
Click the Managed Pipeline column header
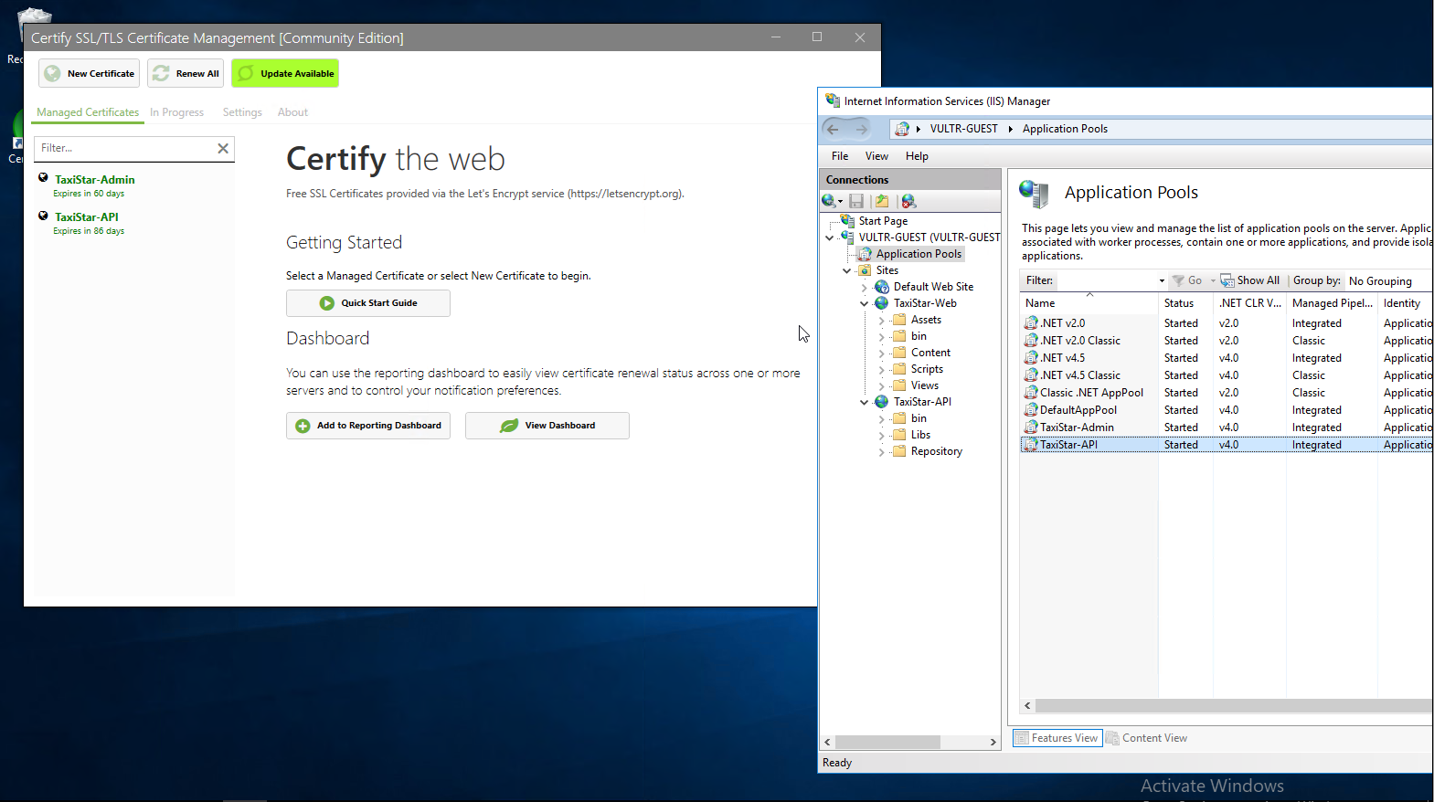(x=1332, y=303)
